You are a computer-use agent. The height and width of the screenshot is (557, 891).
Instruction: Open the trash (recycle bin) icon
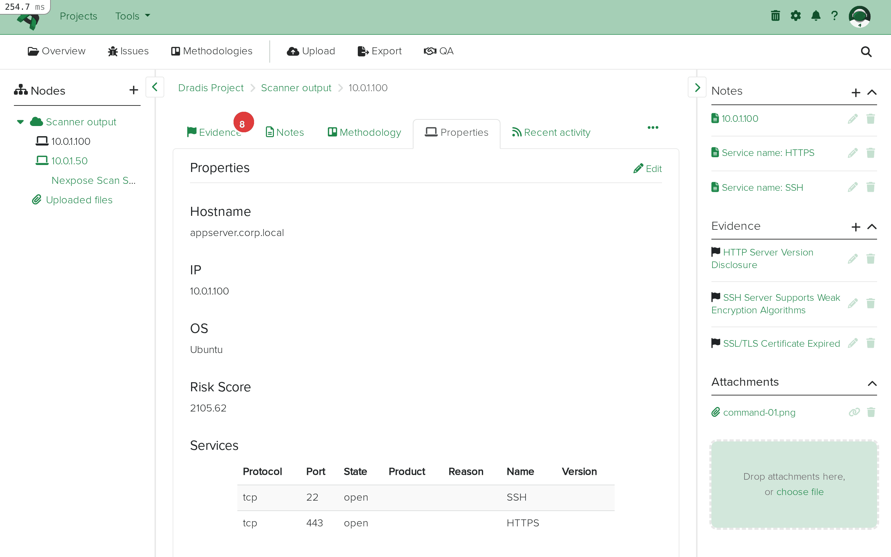click(775, 15)
